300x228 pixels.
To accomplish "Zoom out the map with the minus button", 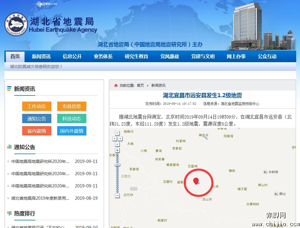I will coord(117,196).
